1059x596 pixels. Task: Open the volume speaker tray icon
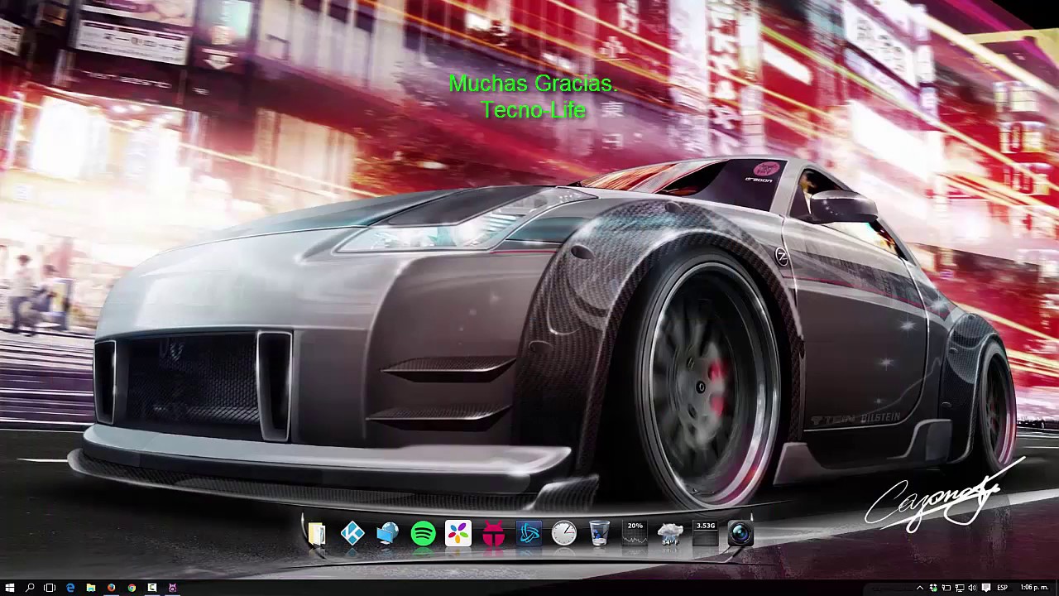pyautogui.click(x=972, y=588)
